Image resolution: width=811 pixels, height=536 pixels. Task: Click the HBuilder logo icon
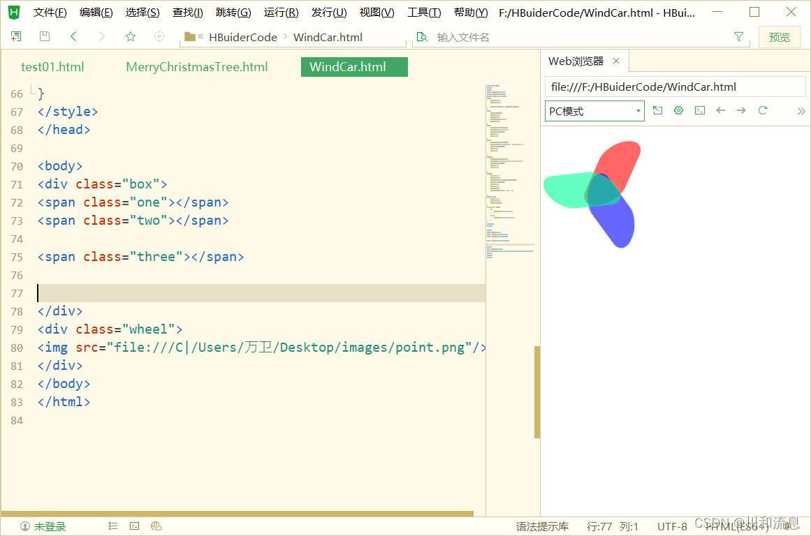[x=14, y=12]
